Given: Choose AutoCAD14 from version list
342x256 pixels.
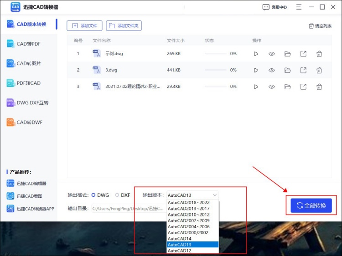Looking at the screenshot, I should 192,239.
